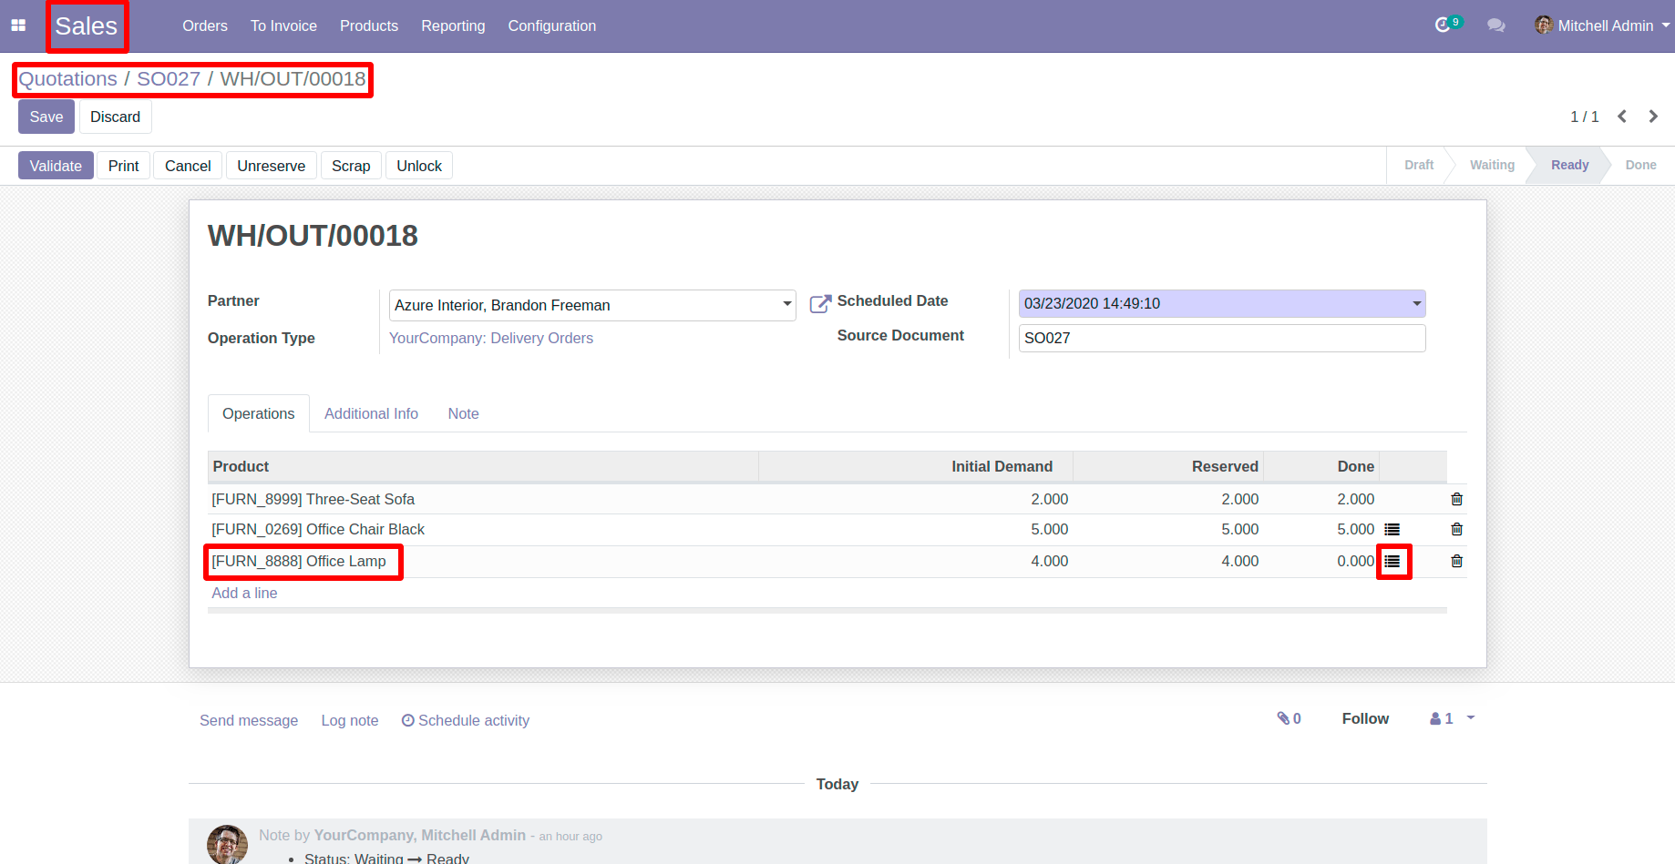The height and width of the screenshot is (864, 1675).
Task: Delete the Office Lamp line
Action: click(1456, 561)
